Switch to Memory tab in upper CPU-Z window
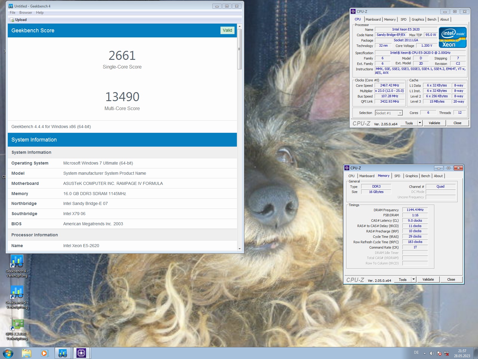This screenshot has width=478, height=359. [x=390, y=19]
